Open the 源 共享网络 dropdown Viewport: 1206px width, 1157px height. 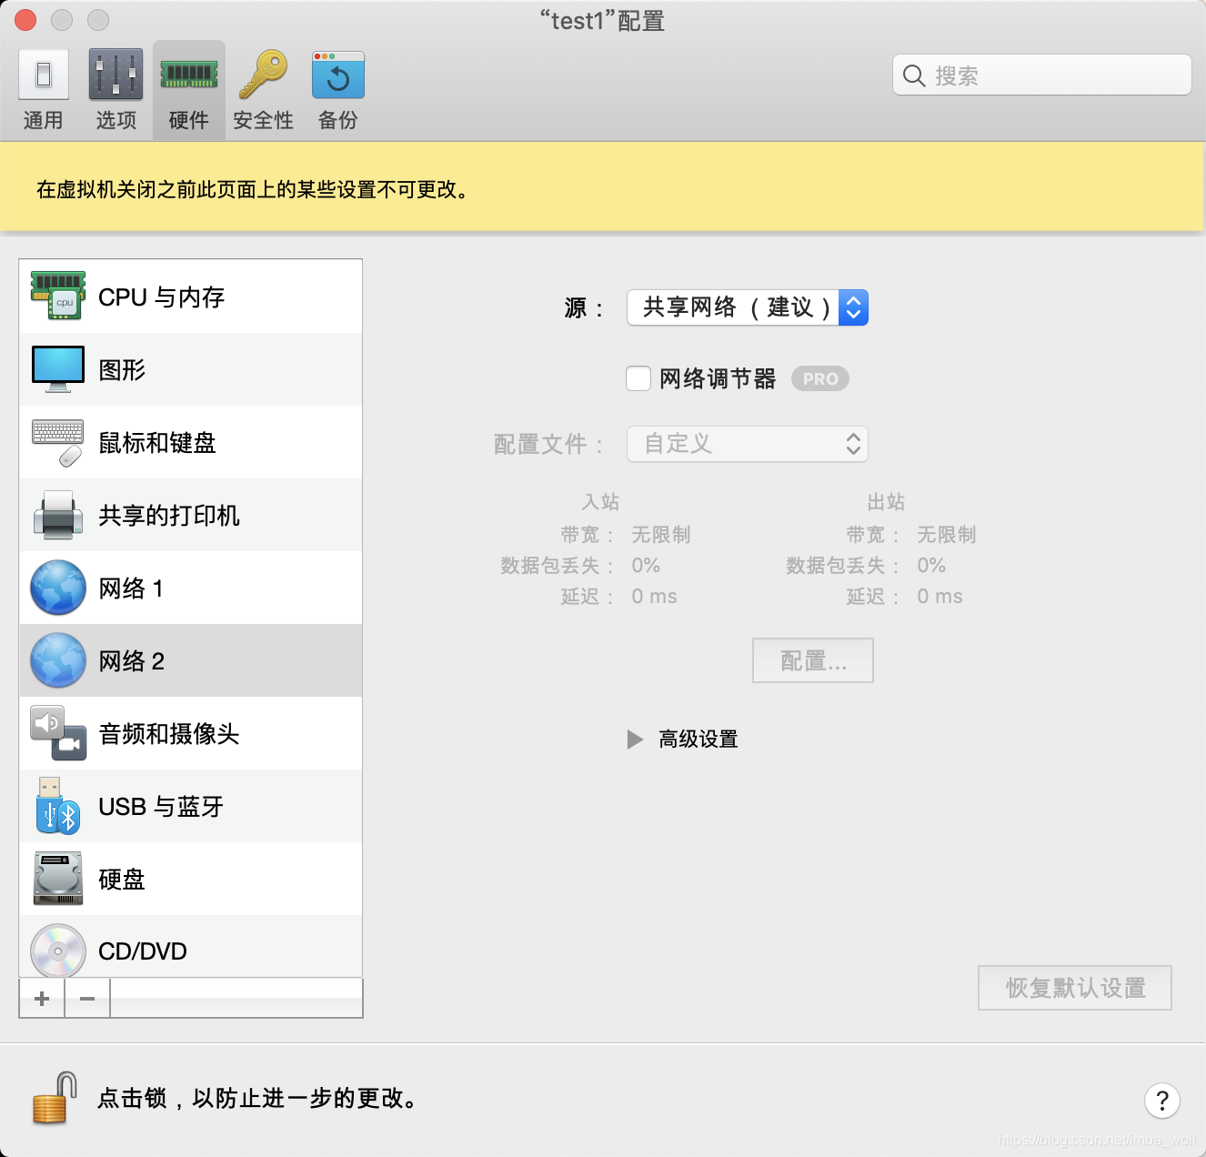pyautogui.click(x=748, y=307)
